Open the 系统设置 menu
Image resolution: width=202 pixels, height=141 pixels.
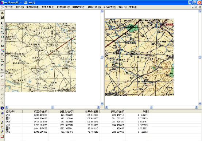[x=109, y=7]
